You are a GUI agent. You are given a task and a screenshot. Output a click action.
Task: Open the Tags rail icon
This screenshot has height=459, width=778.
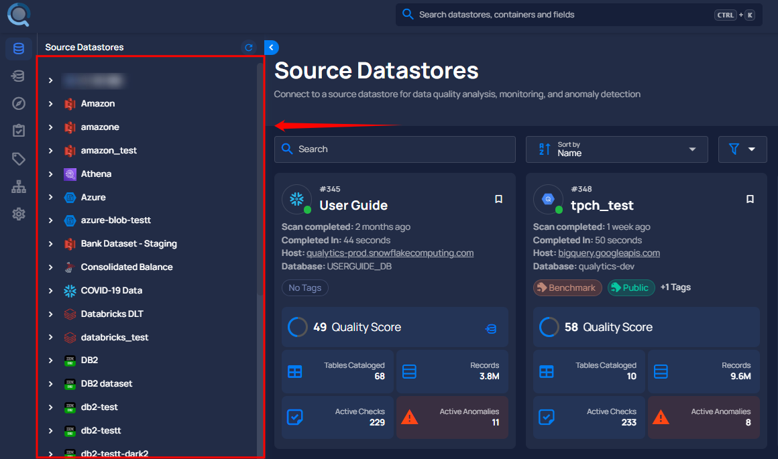[19, 159]
